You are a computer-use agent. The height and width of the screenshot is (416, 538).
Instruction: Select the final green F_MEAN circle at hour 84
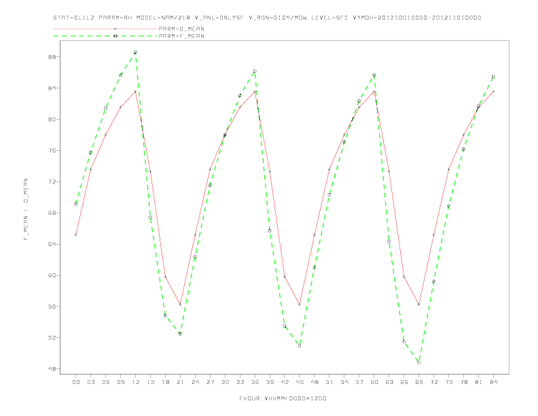[x=493, y=77]
